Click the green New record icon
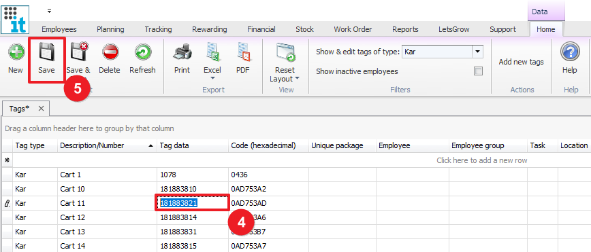The image size is (591, 252). pyautogui.click(x=16, y=53)
